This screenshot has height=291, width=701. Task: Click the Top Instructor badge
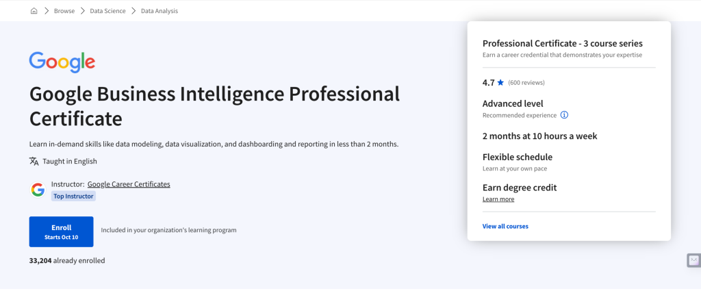tap(73, 196)
